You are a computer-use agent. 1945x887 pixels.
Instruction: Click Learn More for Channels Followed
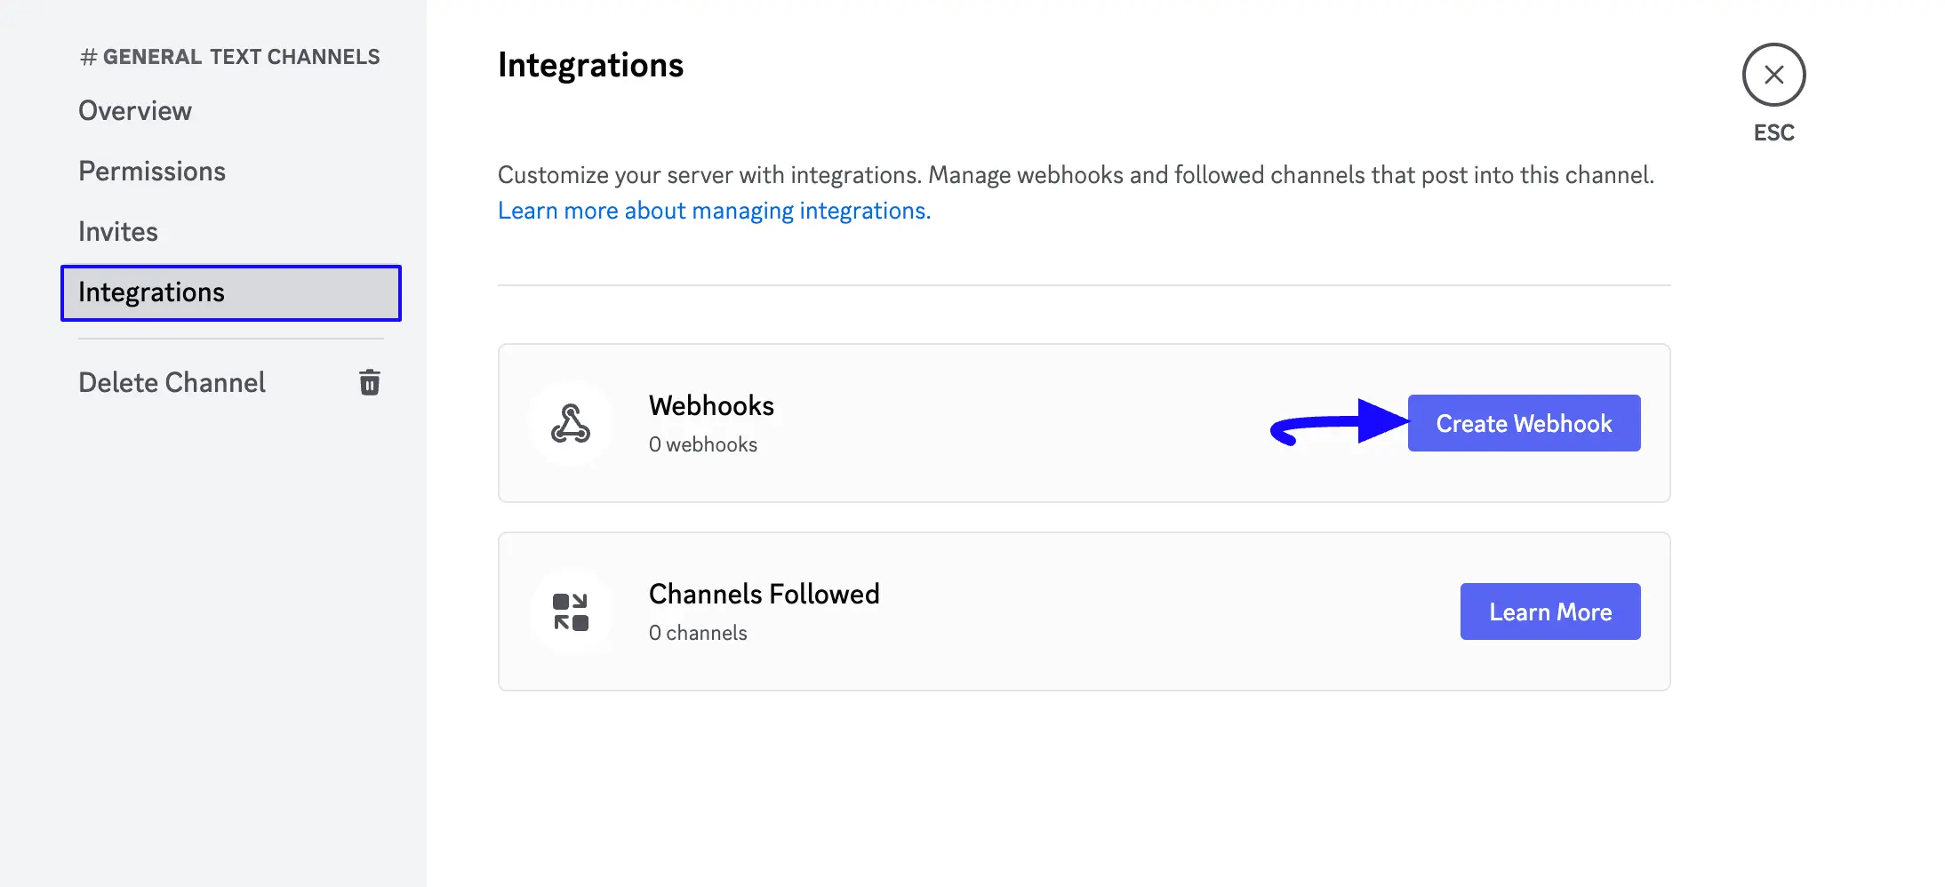[x=1549, y=611]
